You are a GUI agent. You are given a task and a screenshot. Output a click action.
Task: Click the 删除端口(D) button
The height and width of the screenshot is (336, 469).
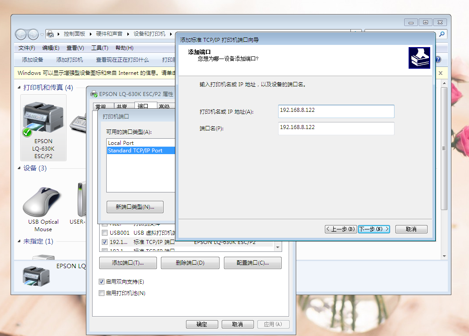point(190,263)
